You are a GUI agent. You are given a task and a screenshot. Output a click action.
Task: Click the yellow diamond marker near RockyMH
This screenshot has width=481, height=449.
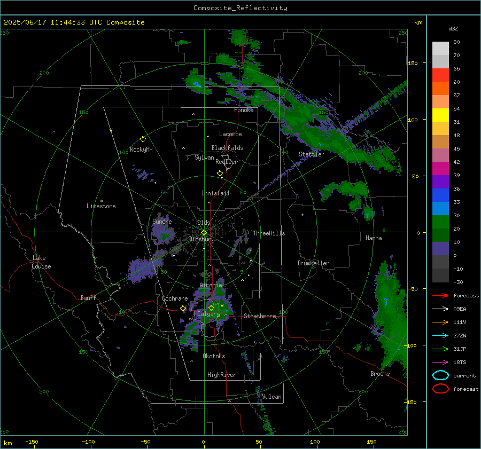point(143,139)
